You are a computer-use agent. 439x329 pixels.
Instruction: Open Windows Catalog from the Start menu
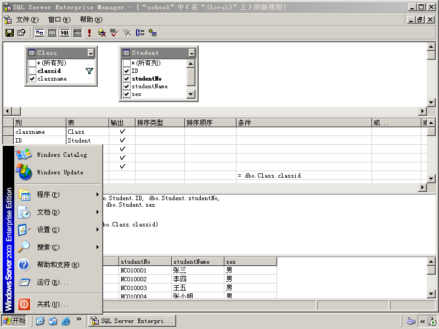click(59, 155)
